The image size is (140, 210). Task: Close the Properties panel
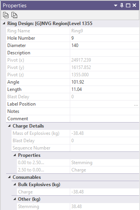[x=134, y=5]
